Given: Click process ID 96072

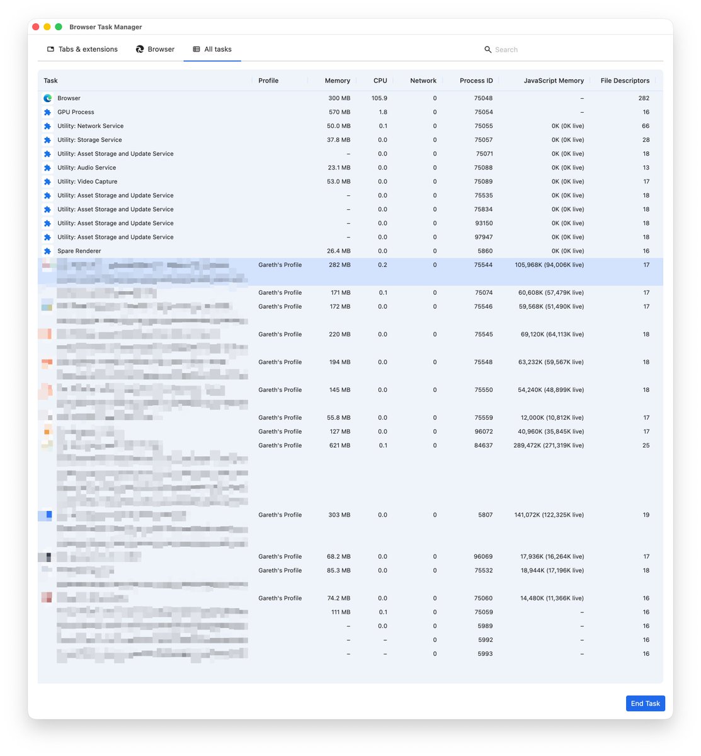Looking at the screenshot, I should (484, 432).
